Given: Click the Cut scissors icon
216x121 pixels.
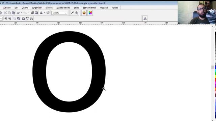Looking at the screenshot, I should (x=5, y=13).
